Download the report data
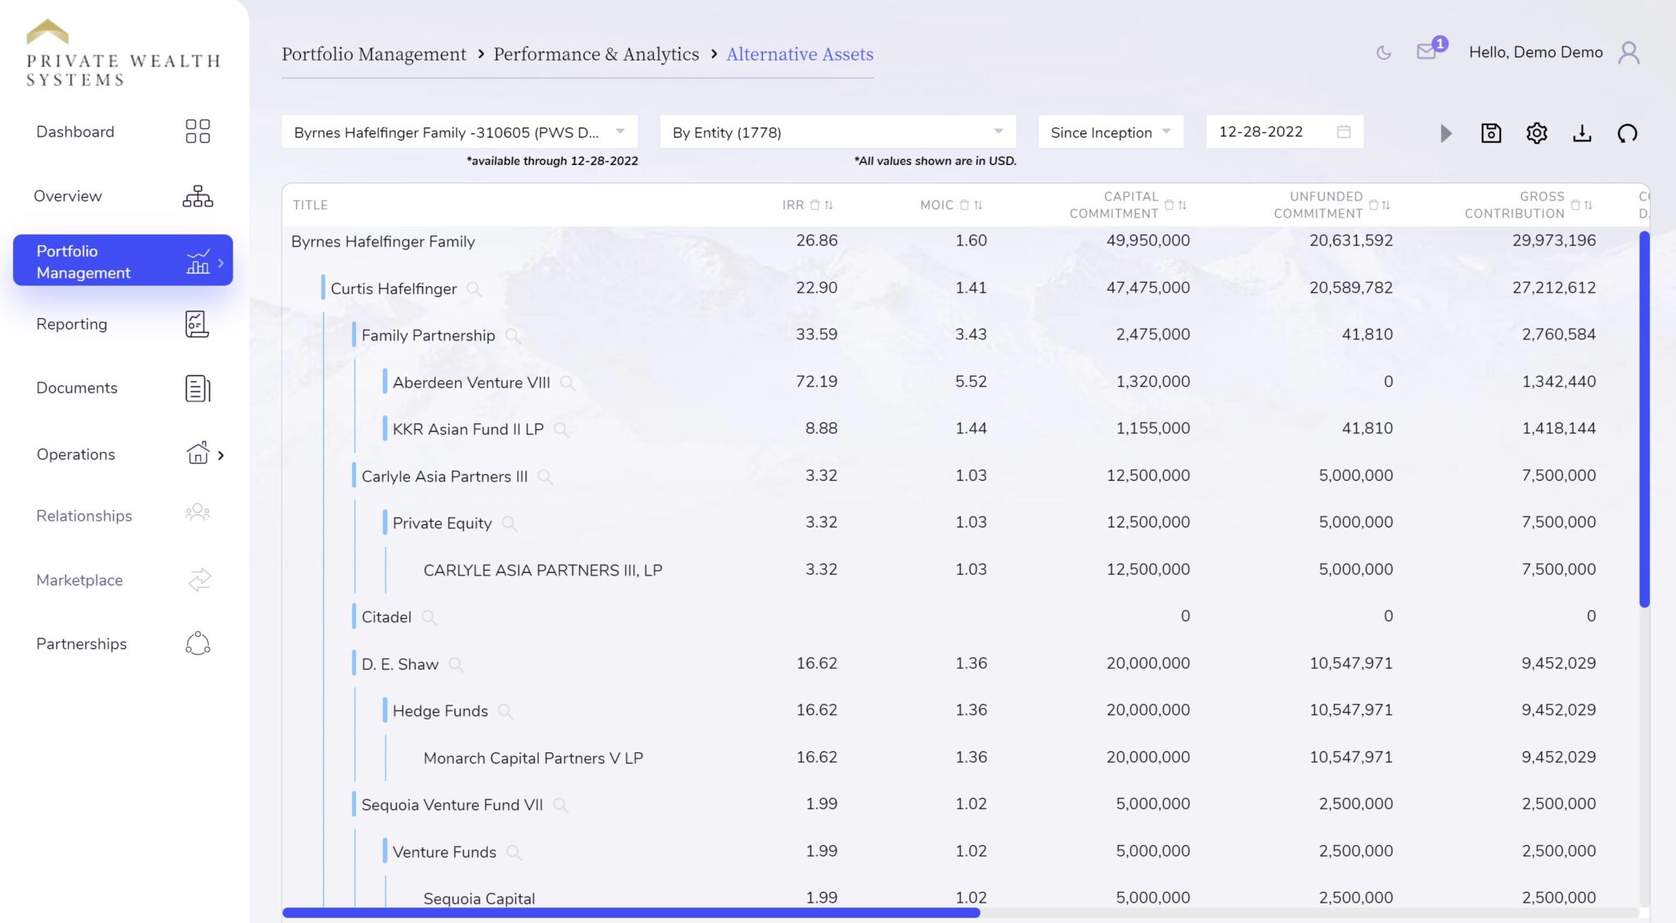 1581,133
